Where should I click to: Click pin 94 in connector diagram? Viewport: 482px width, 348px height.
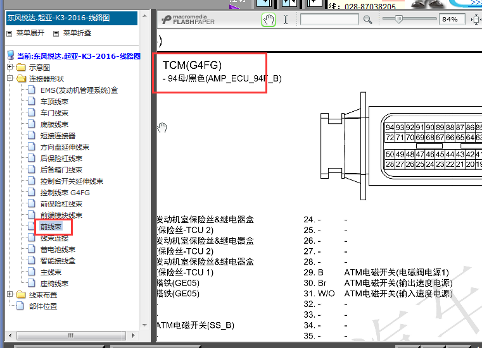[390, 127]
